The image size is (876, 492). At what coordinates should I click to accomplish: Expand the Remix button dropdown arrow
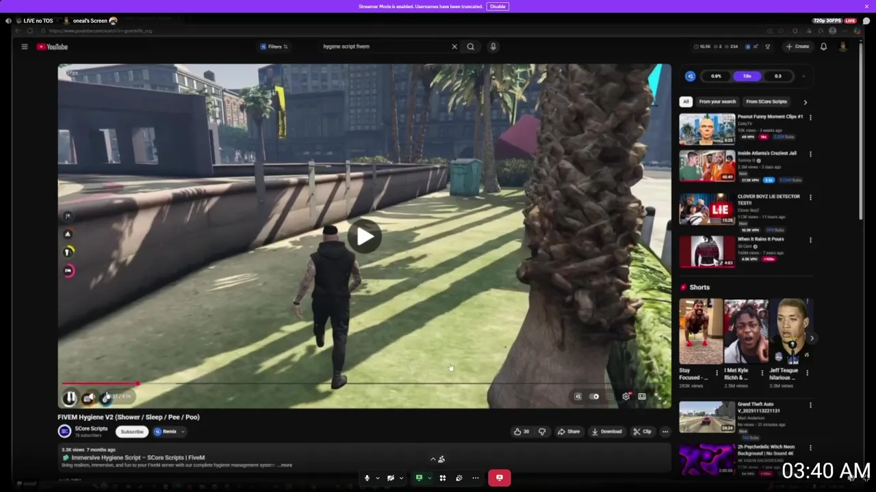183,432
